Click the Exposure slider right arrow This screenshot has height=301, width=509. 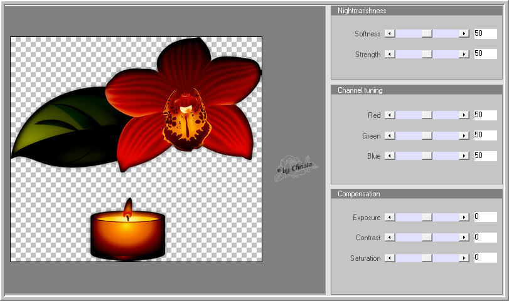[x=464, y=218]
